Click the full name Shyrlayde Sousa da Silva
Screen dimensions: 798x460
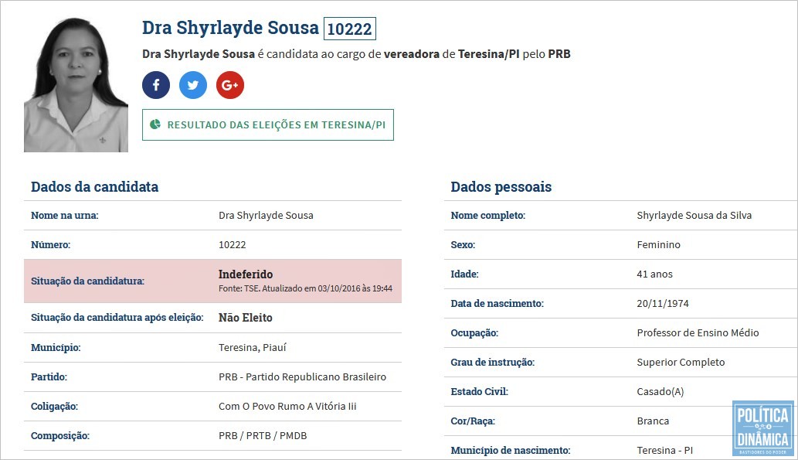coord(694,216)
